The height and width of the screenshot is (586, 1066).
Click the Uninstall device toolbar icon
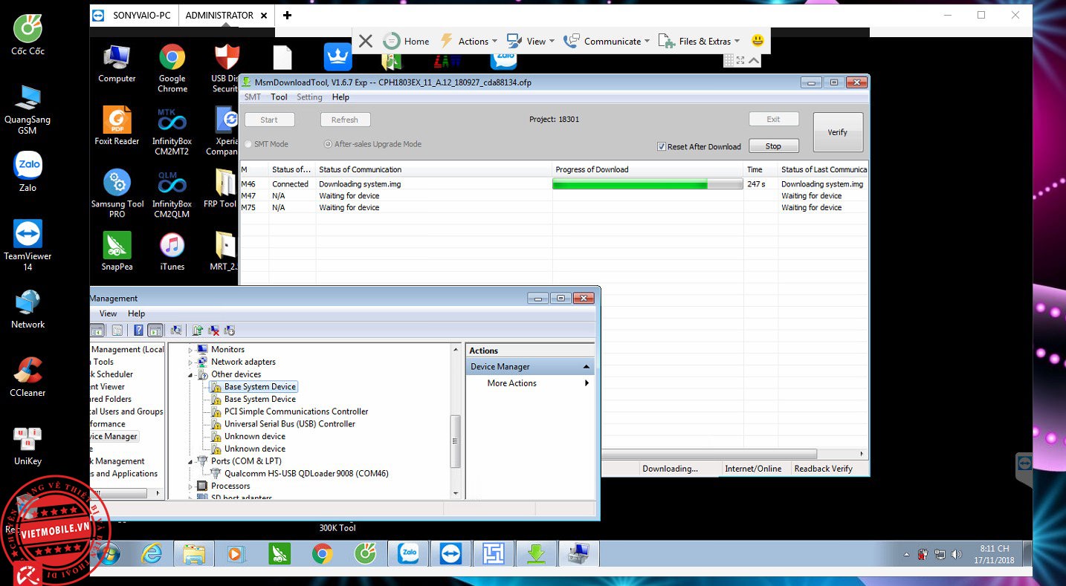pyautogui.click(x=213, y=330)
